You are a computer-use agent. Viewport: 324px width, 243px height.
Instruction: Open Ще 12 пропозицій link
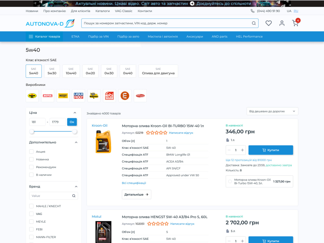[x=249, y=160]
